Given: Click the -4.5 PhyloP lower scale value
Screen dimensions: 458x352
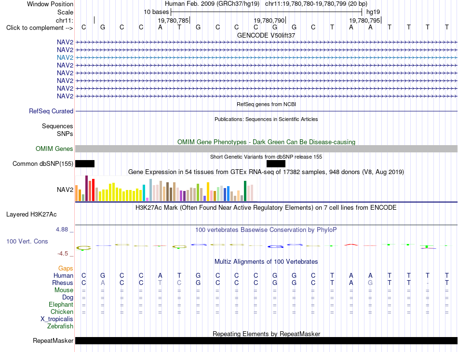Looking at the screenshot, I should 63,253.
